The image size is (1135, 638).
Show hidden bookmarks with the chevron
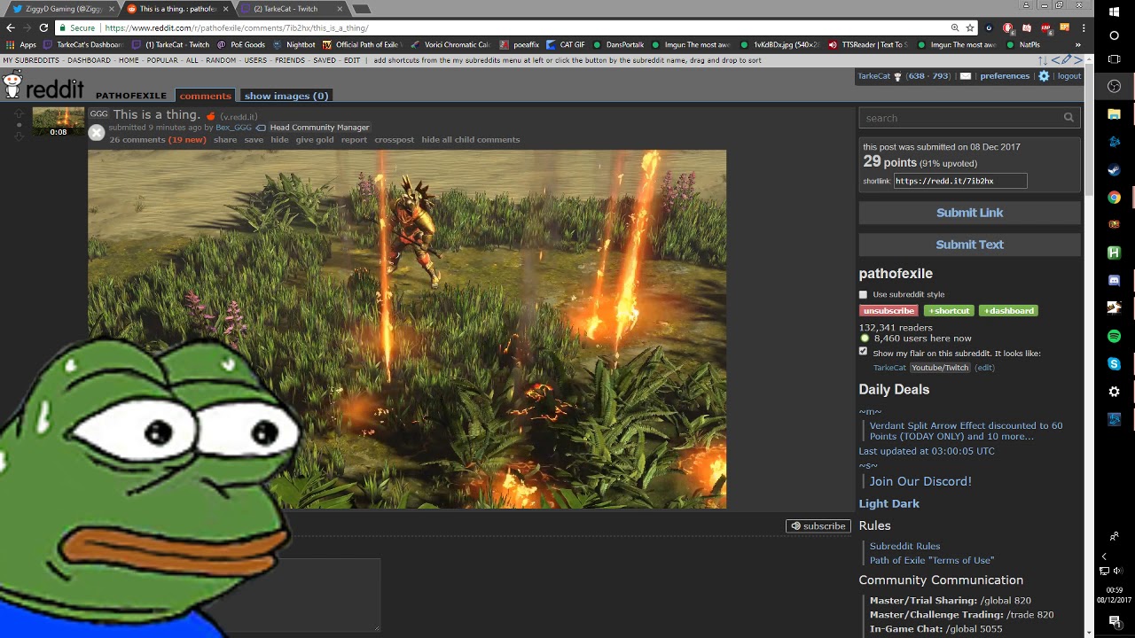(x=1078, y=44)
